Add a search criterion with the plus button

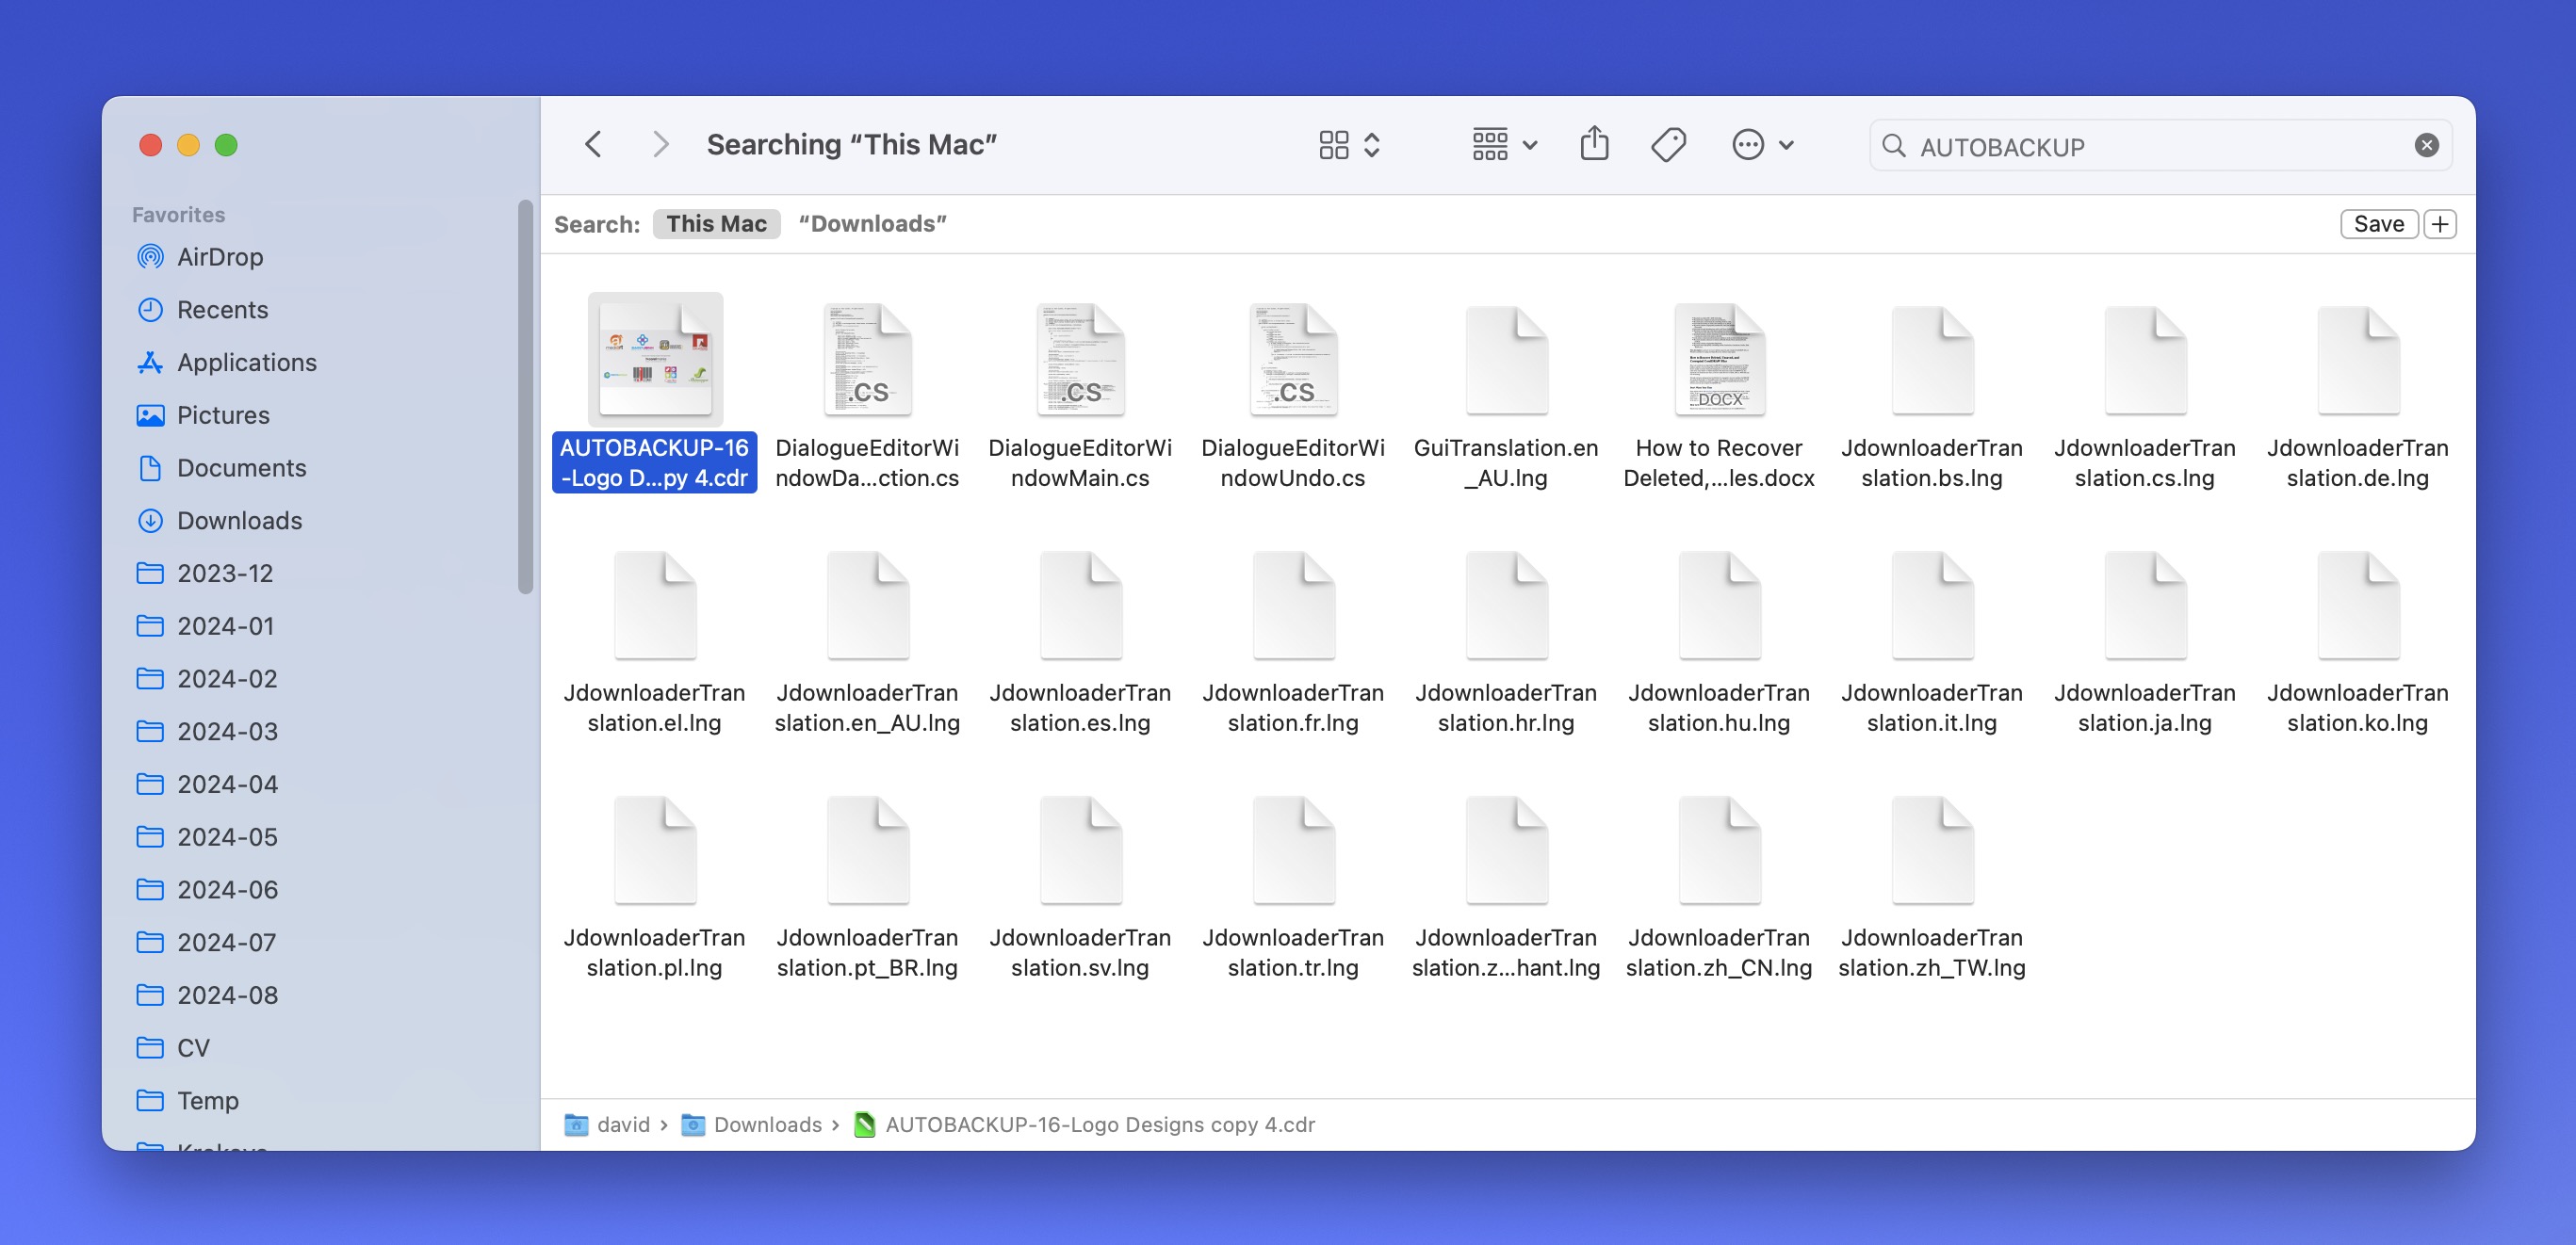tap(2440, 224)
